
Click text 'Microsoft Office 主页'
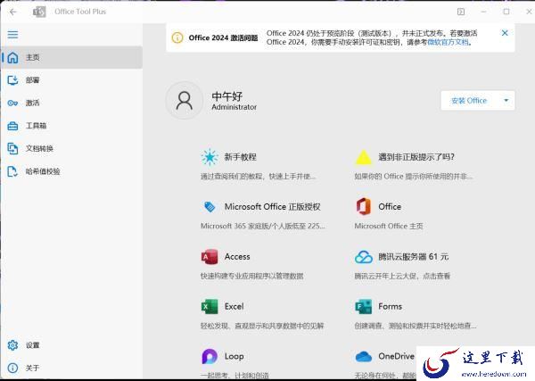pyautogui.click(x=389, y=226)
